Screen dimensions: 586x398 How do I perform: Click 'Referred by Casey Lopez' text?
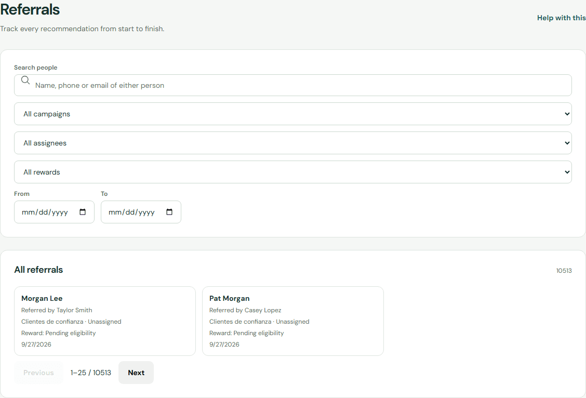245,310
